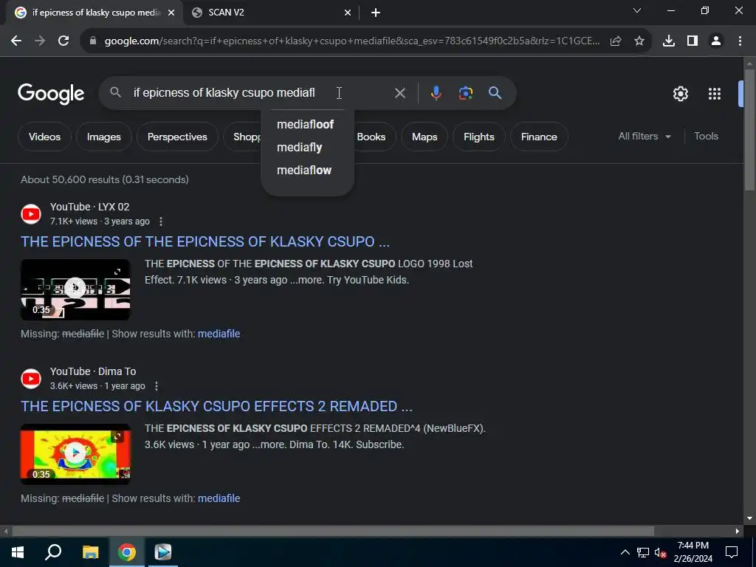Start voice search with the microphone icon
This screenshot has height=567, width=756.
(436, 93)
